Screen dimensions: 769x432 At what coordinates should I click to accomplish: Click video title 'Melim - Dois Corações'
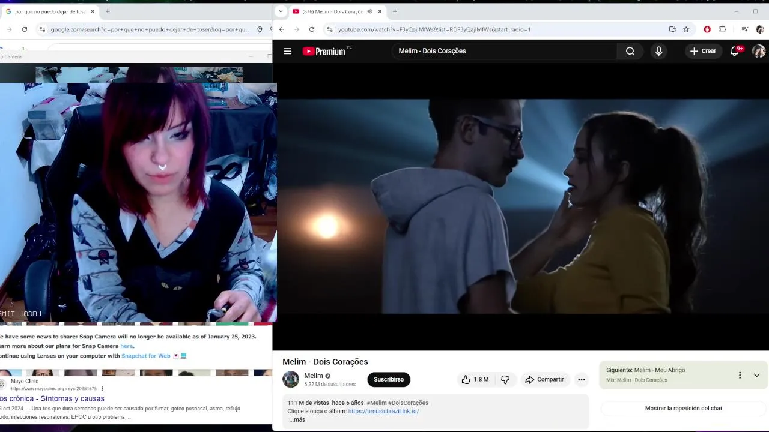(x=325, y=362)
